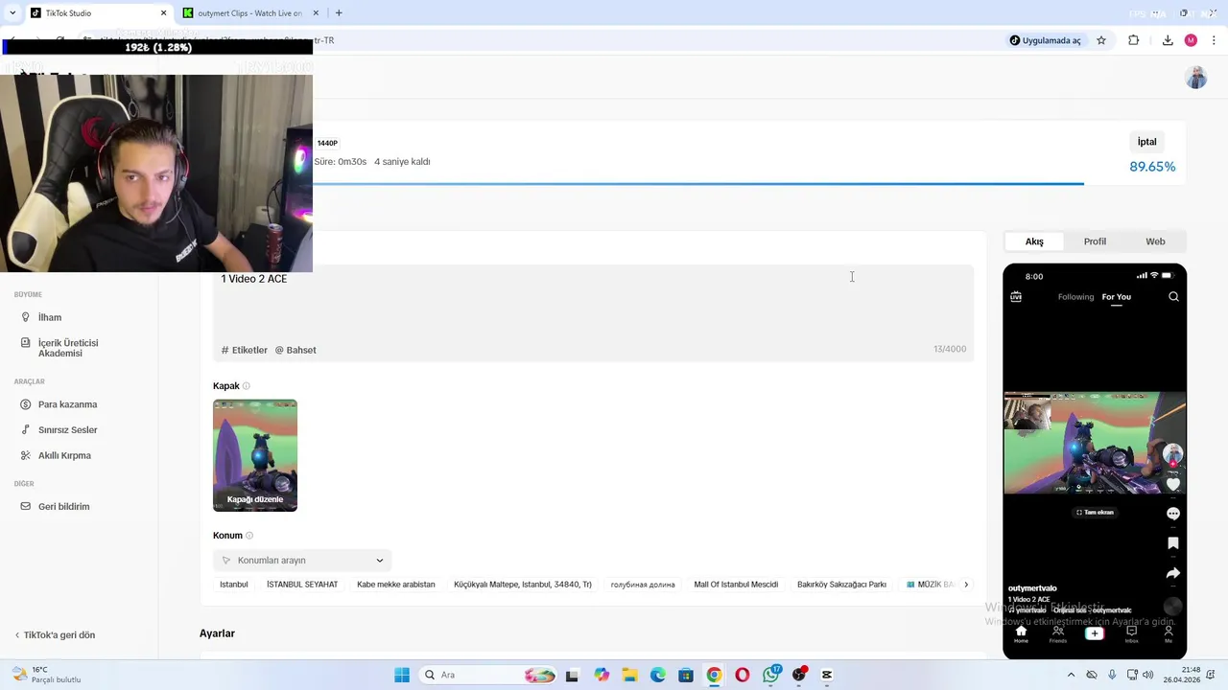Open WhatsApp from the taskbar
Viewport: 1228px width, 690px height.
pos(771,675)
